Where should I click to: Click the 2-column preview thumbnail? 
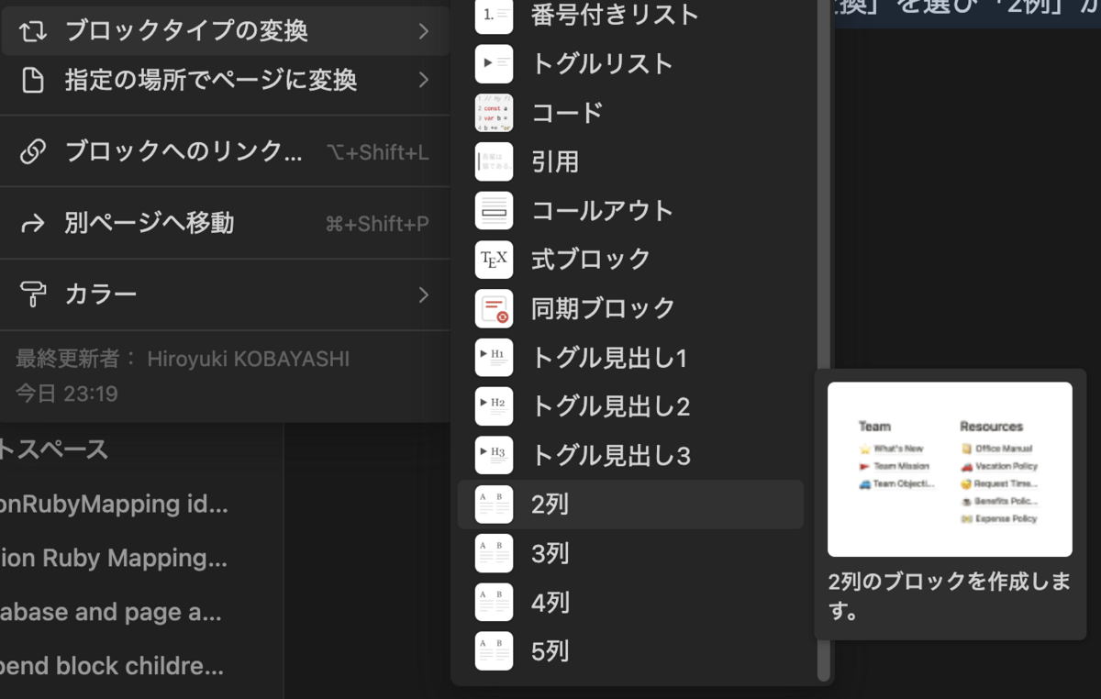(x=950, y=470)
